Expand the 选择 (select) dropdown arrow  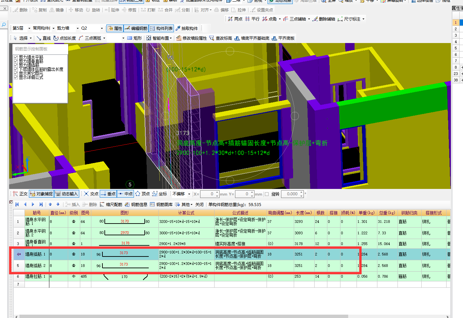(x=31, y=38)
